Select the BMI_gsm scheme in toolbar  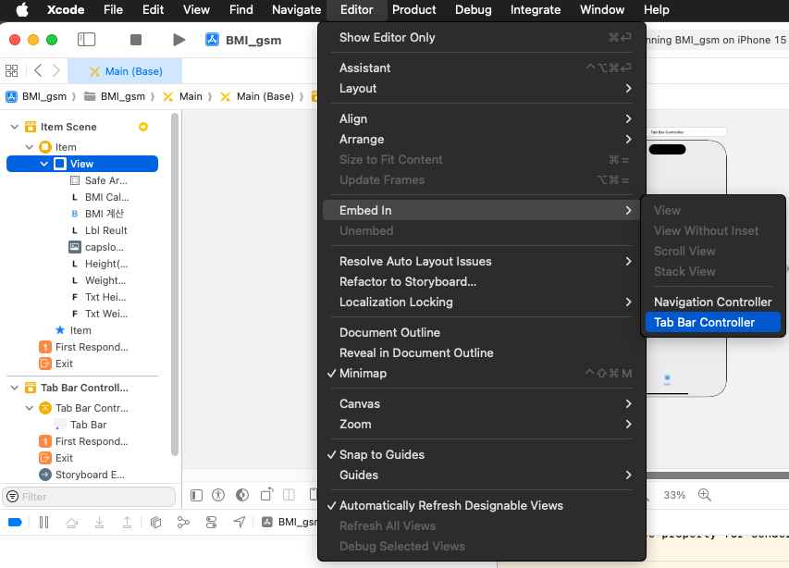coord(243,41)
